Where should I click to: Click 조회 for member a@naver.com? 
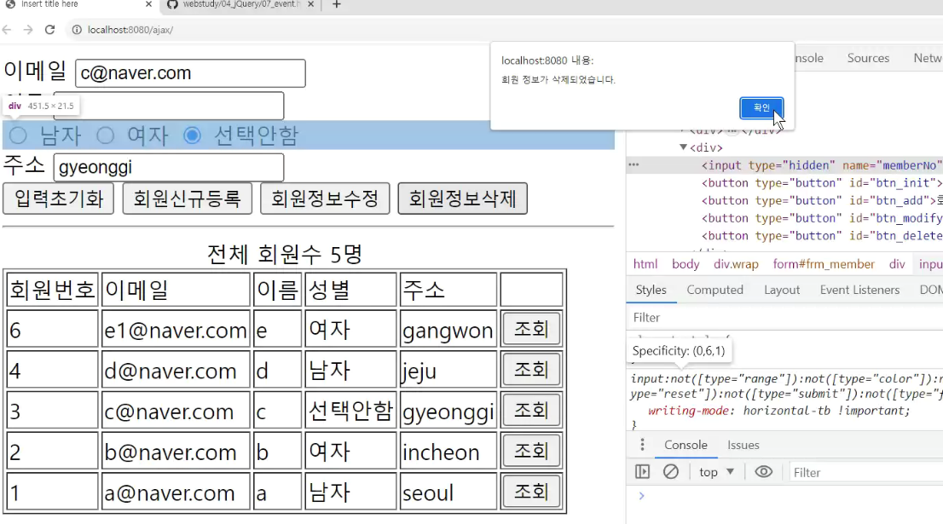tap(531, 492)
